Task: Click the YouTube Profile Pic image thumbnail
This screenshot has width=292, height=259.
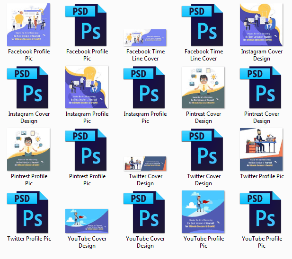Action: click(204, 212)
